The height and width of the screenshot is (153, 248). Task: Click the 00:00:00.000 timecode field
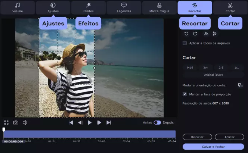[13, 141]
